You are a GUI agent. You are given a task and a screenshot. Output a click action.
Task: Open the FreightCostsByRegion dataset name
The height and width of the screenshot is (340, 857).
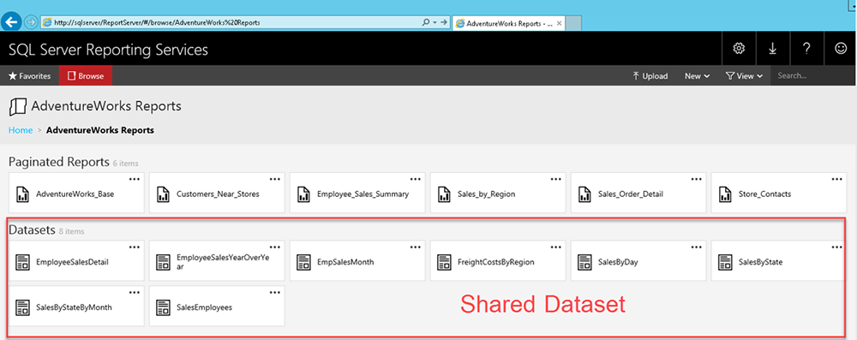click(495, 262)
